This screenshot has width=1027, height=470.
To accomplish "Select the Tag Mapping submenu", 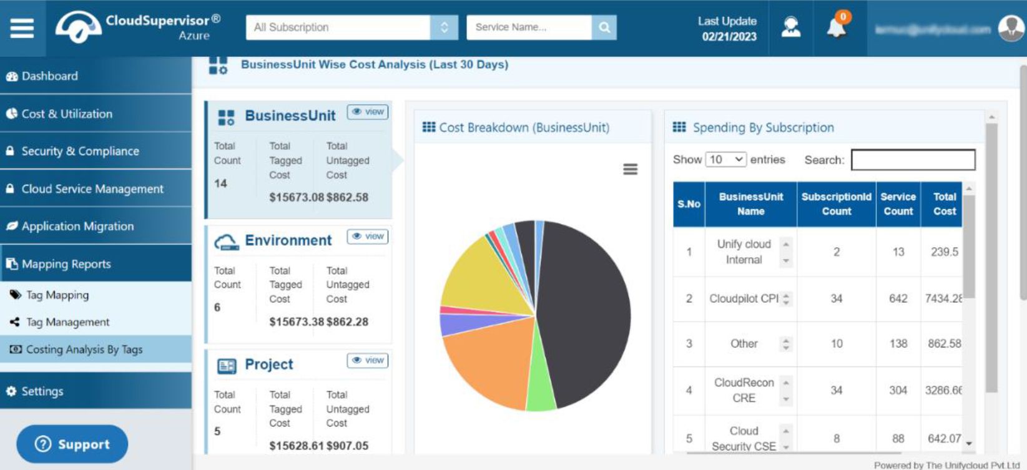I will (96, 295).
